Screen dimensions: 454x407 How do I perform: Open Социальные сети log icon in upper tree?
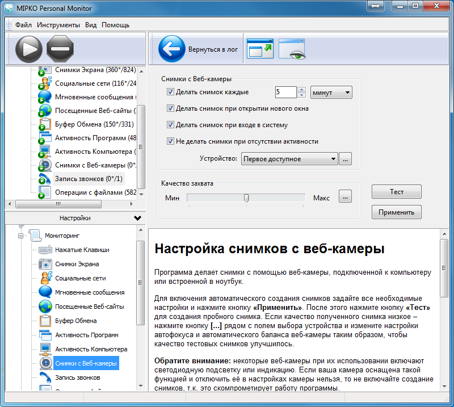(45, 83)
